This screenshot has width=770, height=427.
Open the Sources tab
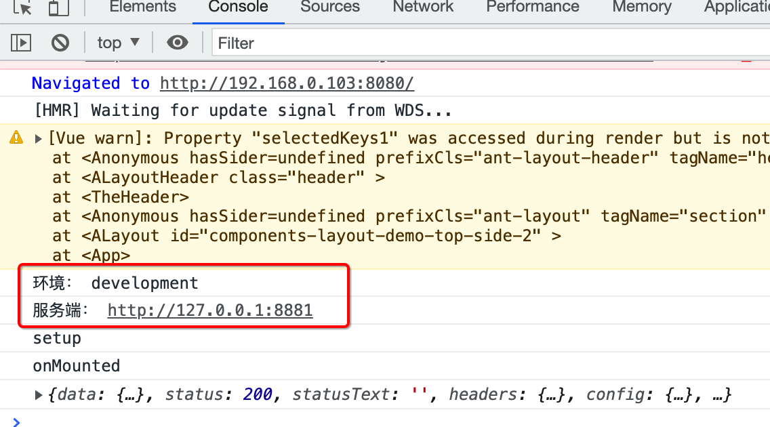pyautogui.click(x=330, y=7)
